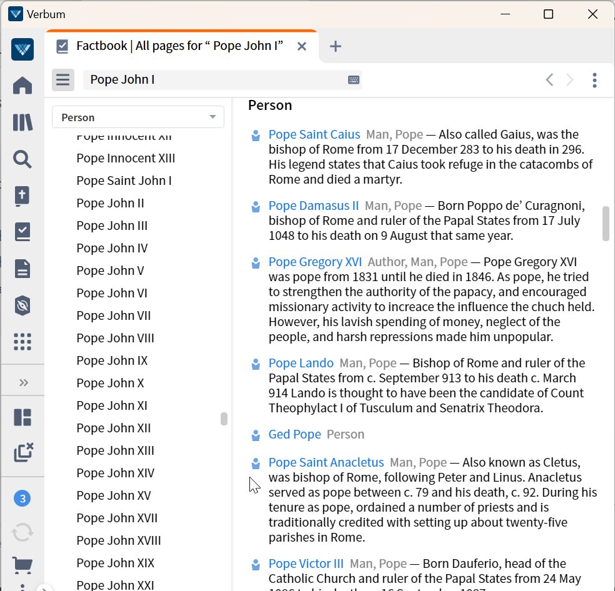
Task: Click person icon beside Pope Lando
Action: coord(256,364)
